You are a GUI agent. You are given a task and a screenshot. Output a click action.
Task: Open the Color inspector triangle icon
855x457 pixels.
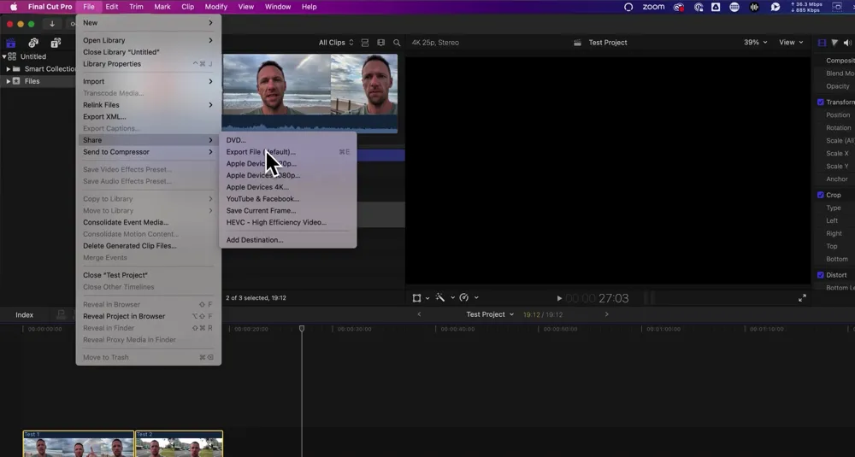[x=835, y=43]
